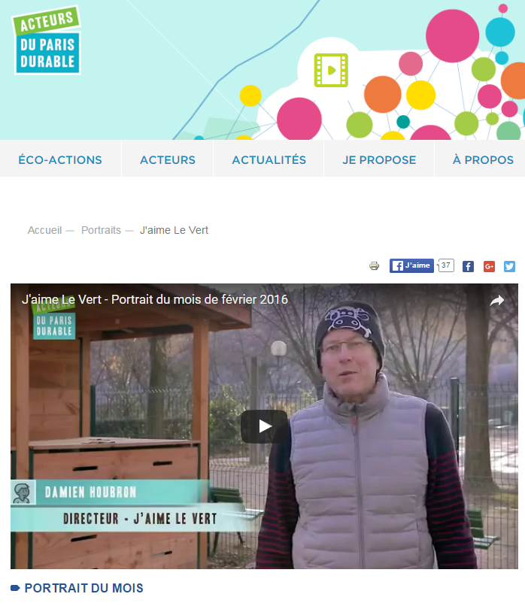Share the page on Google Plus via its icon
Image resolution: width=525 pixels, height=606 pixels.
coord(489,266)
